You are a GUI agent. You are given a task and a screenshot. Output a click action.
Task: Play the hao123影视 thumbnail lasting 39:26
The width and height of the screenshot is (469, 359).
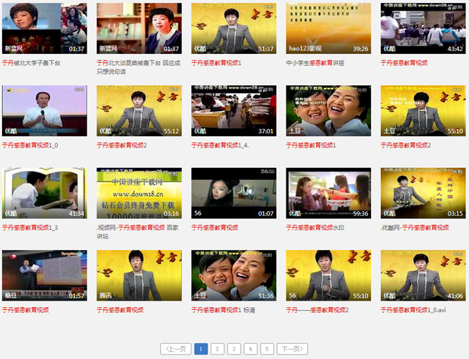click(328, 28)
